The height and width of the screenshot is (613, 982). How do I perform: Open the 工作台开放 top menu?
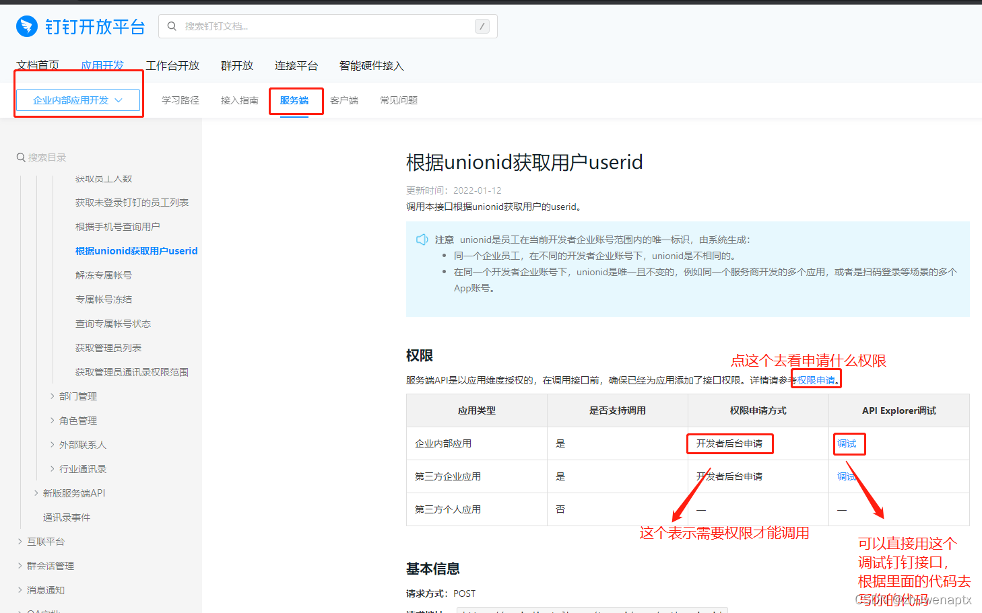(x=172, y=65)
